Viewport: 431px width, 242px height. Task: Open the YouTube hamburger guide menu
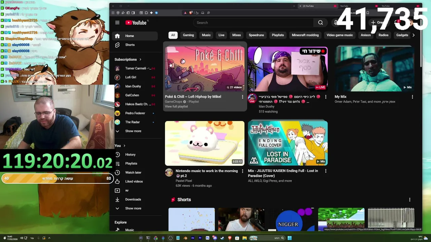tap(117, 23)
